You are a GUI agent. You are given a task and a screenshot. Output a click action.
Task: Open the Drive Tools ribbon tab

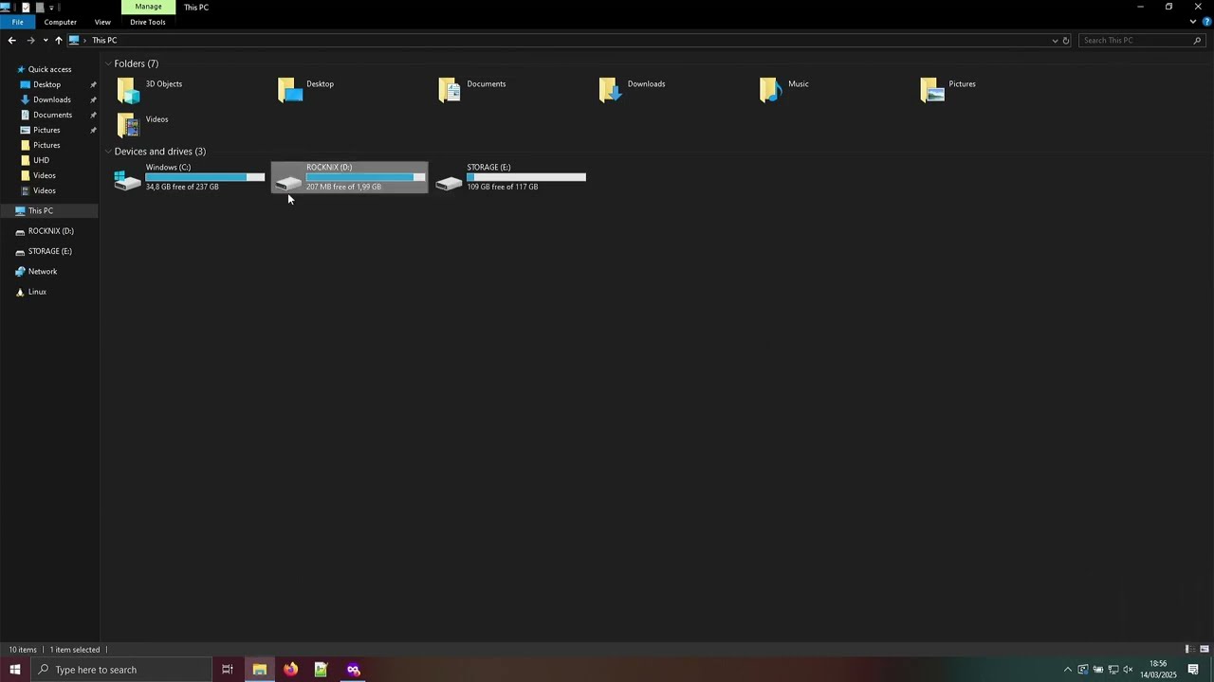pos(148,22)
